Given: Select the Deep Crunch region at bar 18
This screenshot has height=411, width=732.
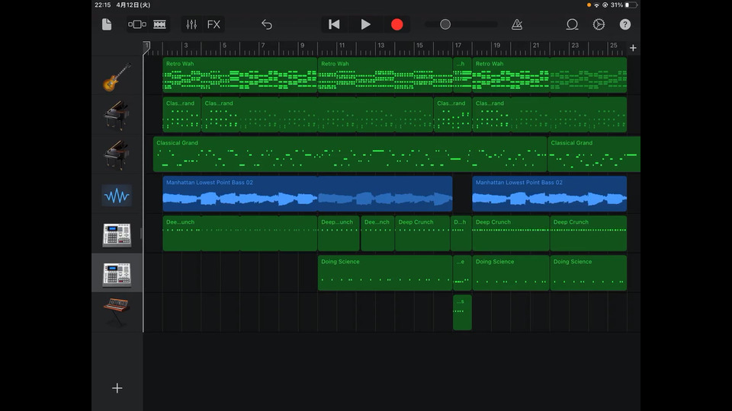Looking at the screenshot, I should [511, 234].
